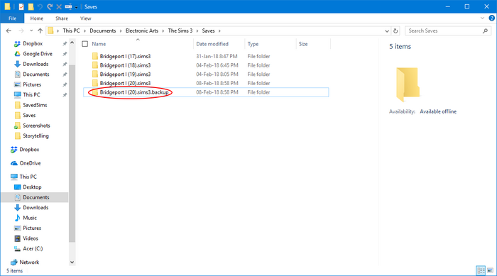Screen dimensions: 497x276
Task: Switch to the details view button in status bar
Action: coord(481,270)
